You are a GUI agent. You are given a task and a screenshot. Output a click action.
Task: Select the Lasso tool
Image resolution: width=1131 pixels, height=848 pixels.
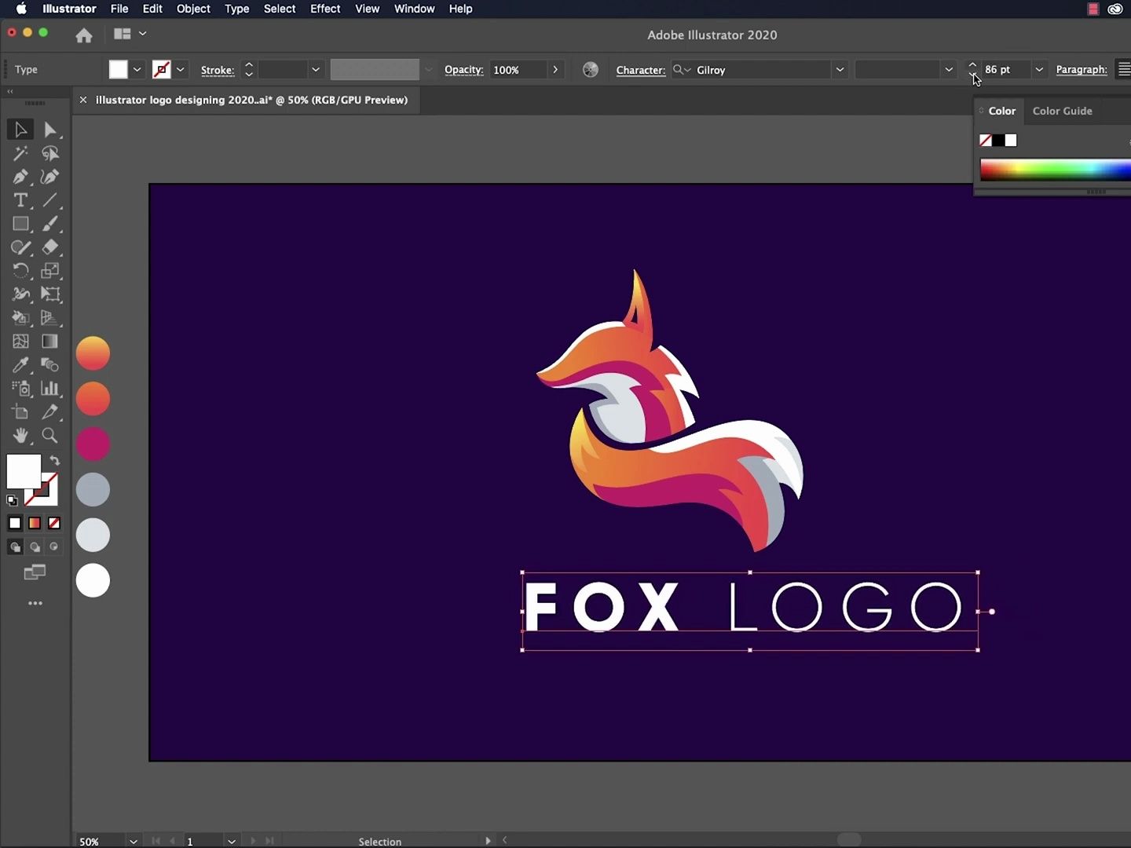click(50, 153)
